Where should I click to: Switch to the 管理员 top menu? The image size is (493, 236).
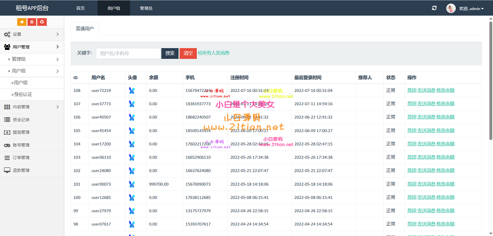146,8
